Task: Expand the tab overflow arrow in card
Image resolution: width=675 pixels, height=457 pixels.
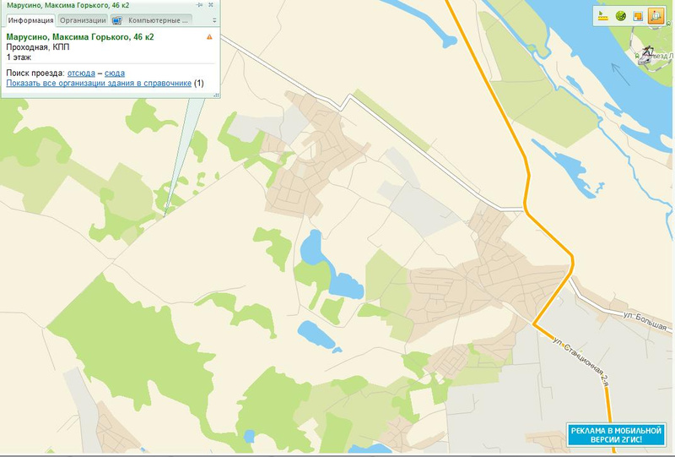Action: [214, 20]
